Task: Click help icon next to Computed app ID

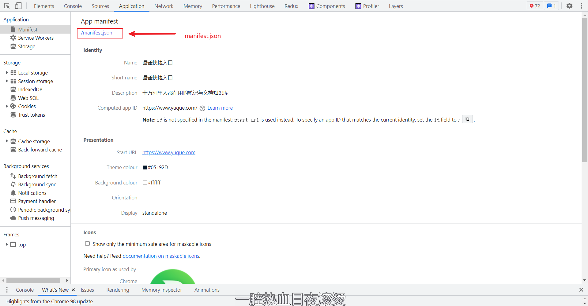Action: (202, 108)
